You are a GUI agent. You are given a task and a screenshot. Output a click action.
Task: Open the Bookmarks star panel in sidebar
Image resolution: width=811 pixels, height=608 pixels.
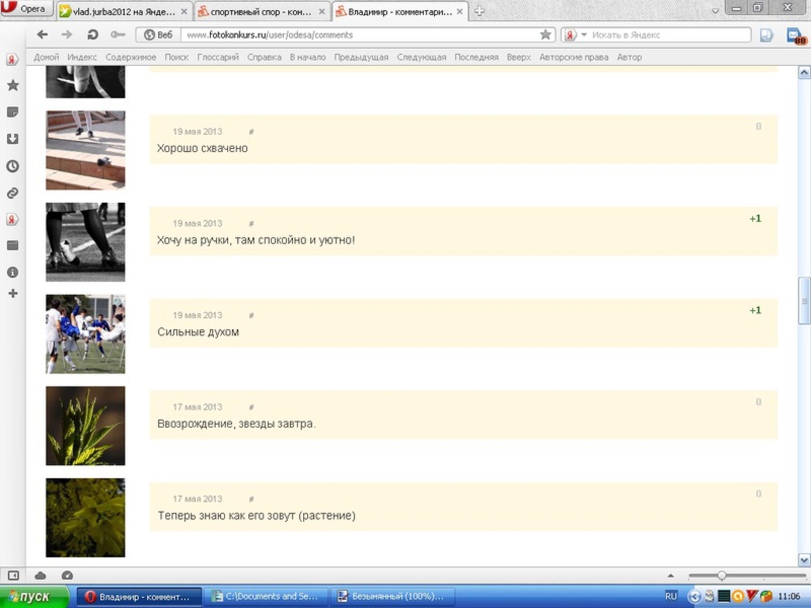[x=13, y=86]
